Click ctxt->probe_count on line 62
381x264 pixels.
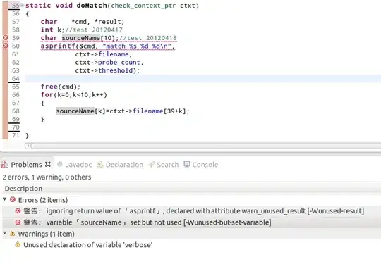[x=109, y=62]
